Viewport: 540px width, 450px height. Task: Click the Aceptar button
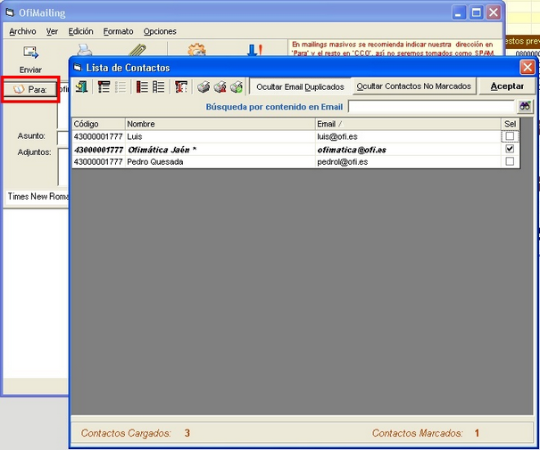pyautogui.click(x=507, y=86)
